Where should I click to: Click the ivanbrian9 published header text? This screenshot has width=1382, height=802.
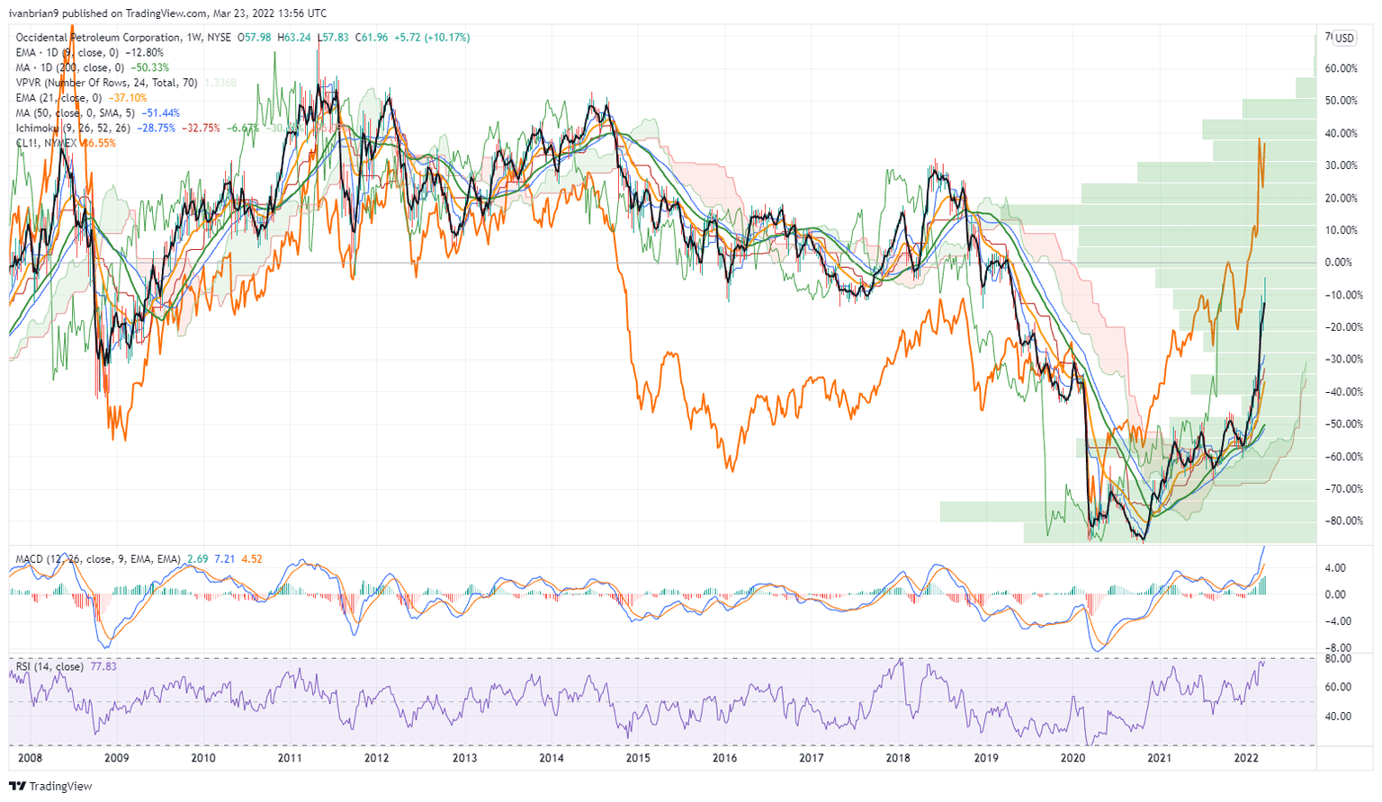coord(168,13)
